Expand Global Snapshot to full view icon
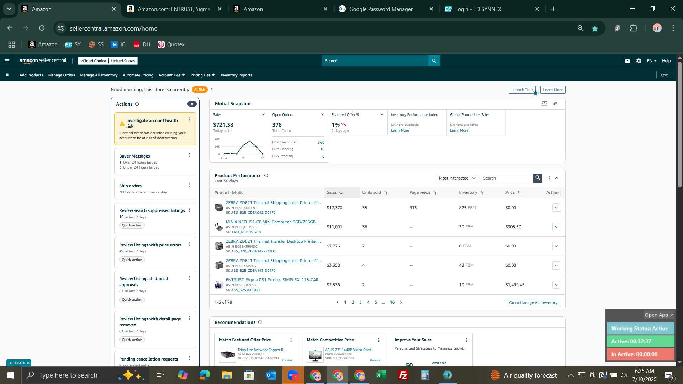Viewport: 683px width, 384px height. point(545,104)
